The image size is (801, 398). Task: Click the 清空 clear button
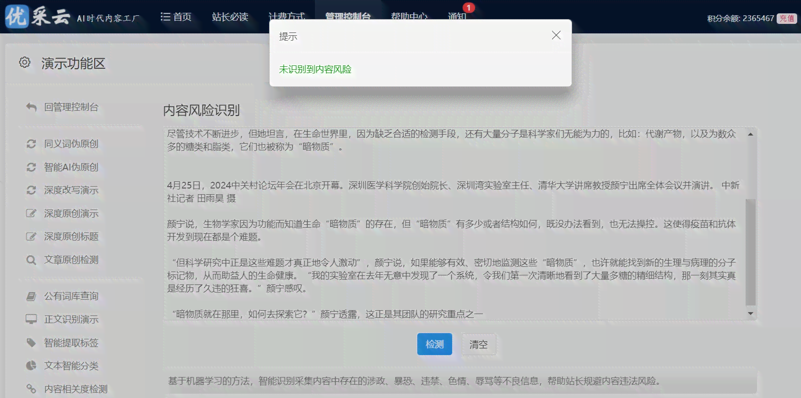click(478, 344)
